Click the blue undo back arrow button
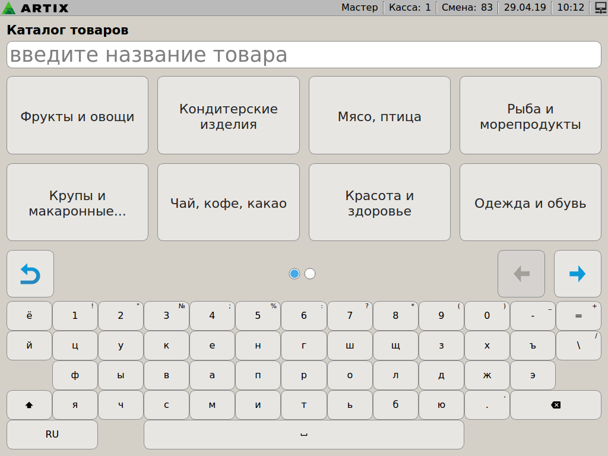Viewport: 608px width, 456px height. tap(30, 274)
